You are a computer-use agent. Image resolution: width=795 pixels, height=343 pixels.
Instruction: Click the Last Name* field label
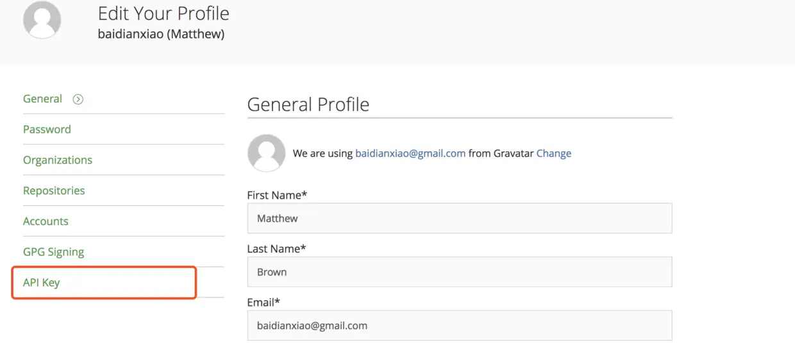tap(276, 249)
